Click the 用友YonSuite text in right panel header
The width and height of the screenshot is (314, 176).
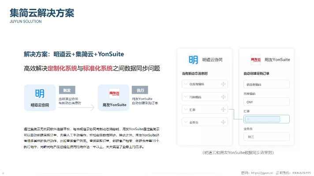(x=277, y=60)
